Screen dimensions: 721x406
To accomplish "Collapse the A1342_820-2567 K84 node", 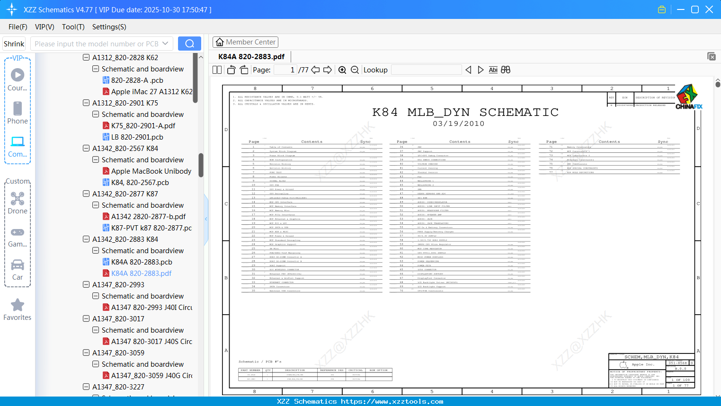I will [x=86, y=148].
